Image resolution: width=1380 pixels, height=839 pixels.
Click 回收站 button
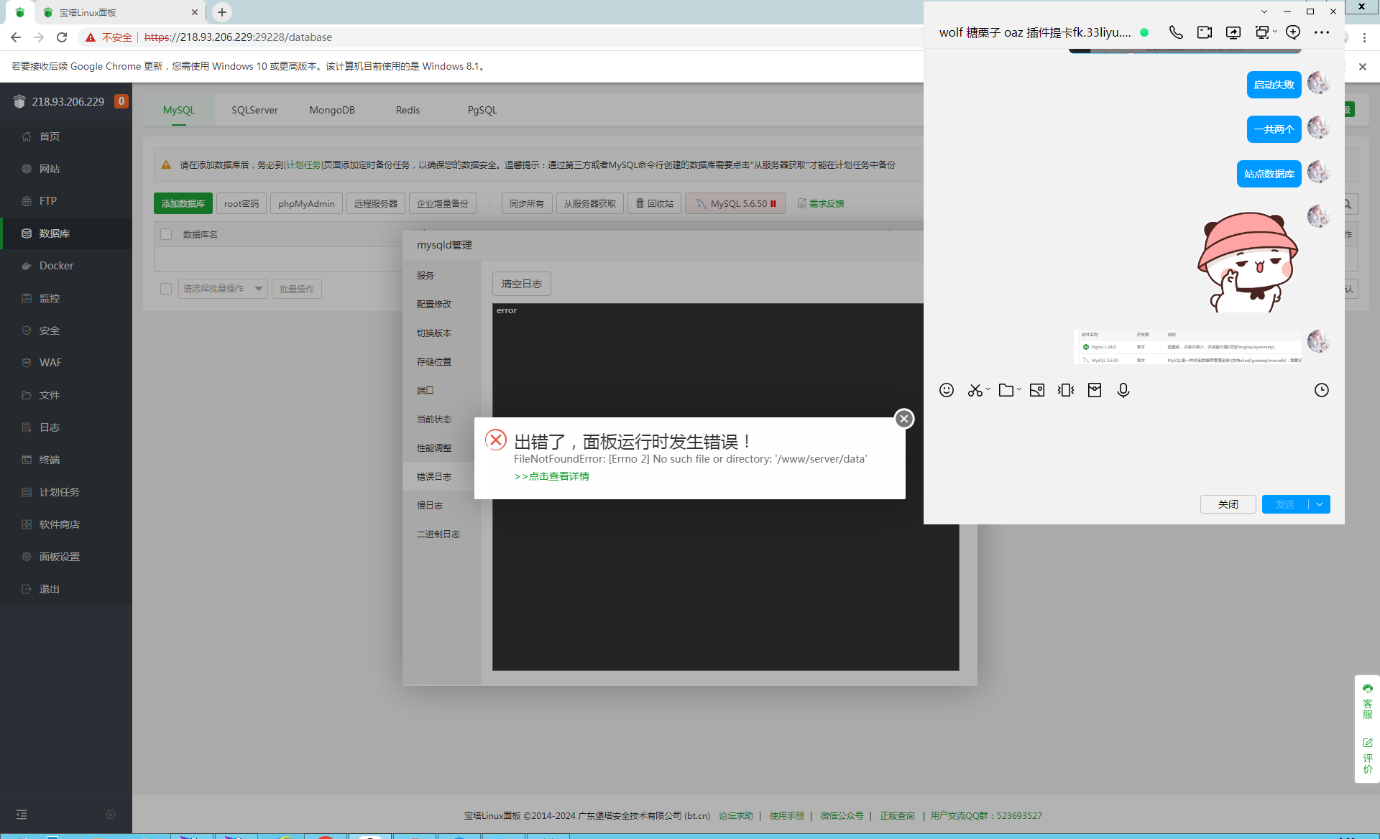pos(655,204)
